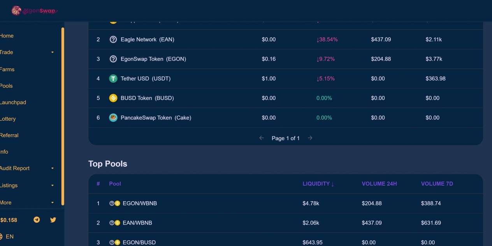Click the EgonSwap logo
The image size is (492, 246).
[34, 11]
